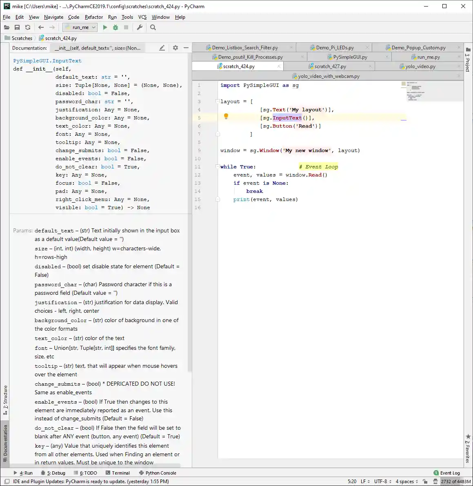
Task: Switch to the PySimpleGUI.py editor tab
Action: tap(350, 57)
